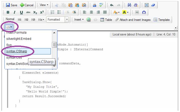
Task: Toggle superscript formatting
Action: 42,12
